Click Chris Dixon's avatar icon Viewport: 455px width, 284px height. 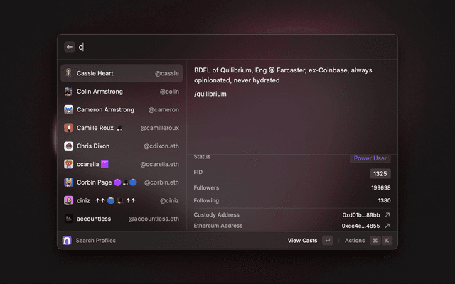pyautogui.click(x=68, y=146)
